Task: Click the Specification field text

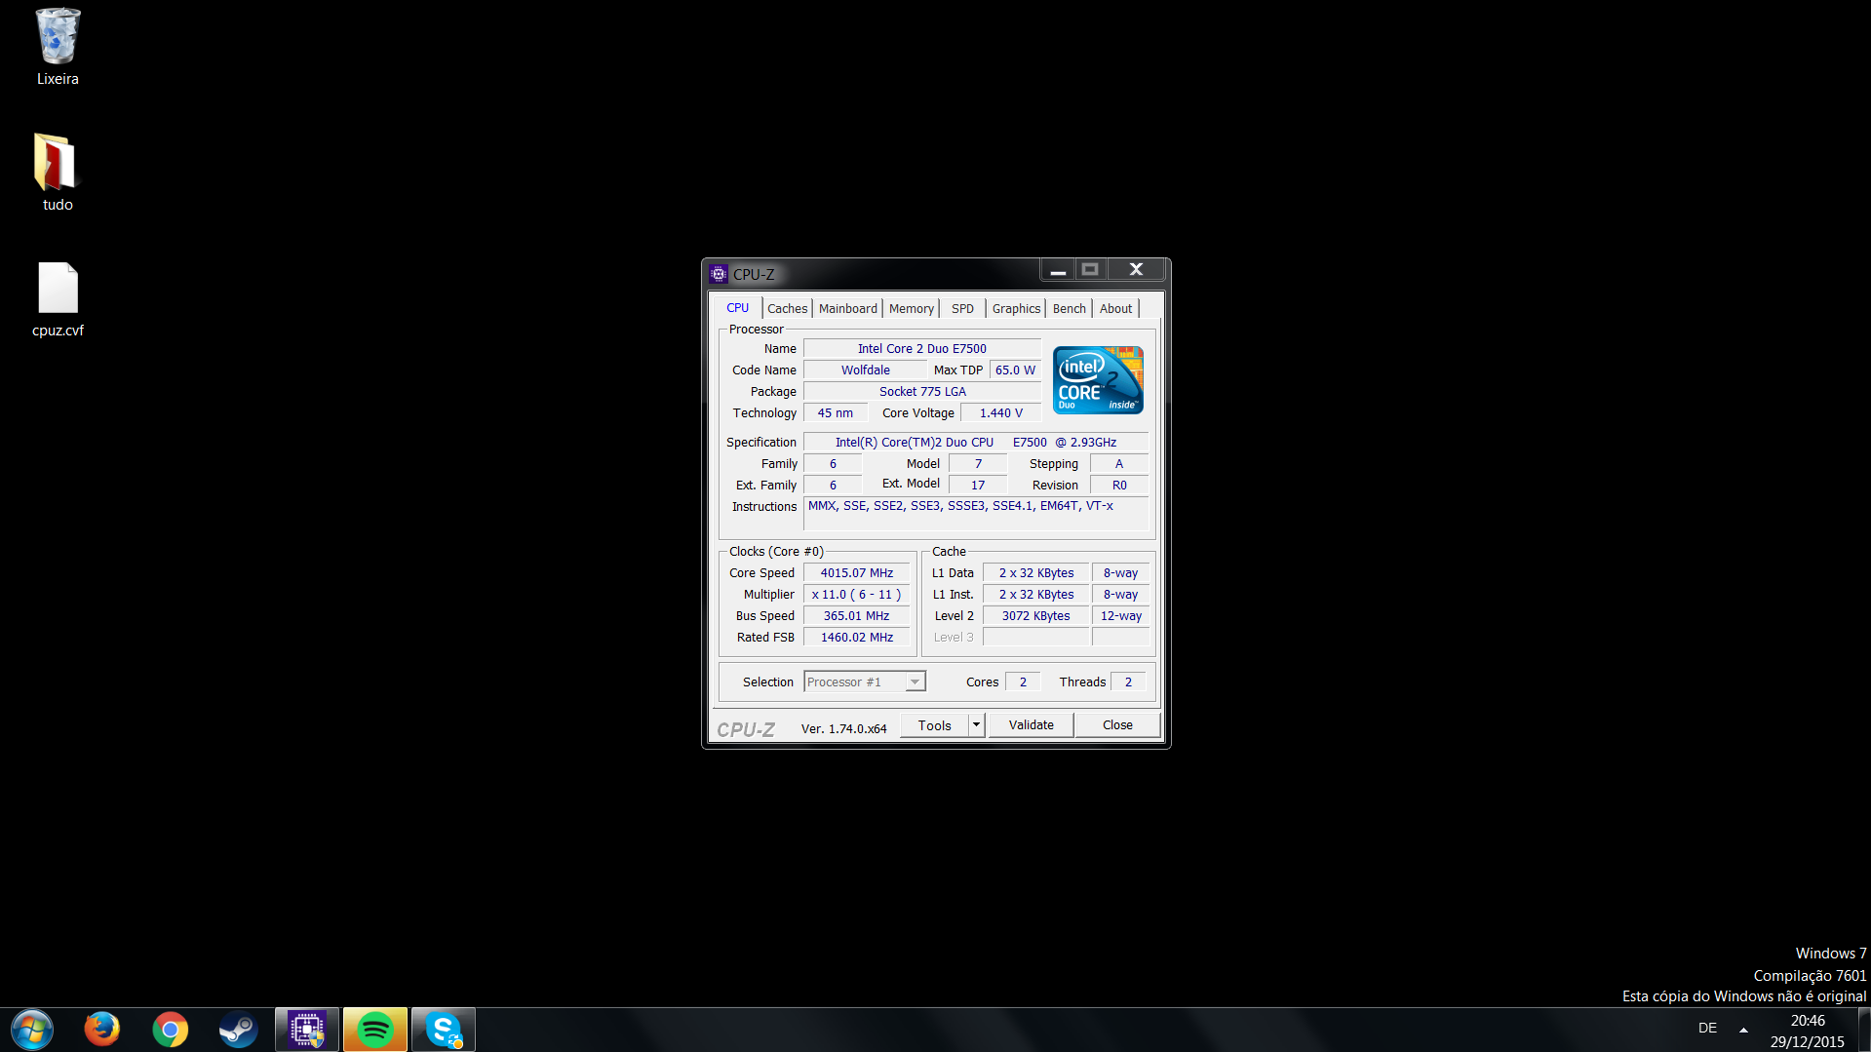Action: tap(975, 443)
